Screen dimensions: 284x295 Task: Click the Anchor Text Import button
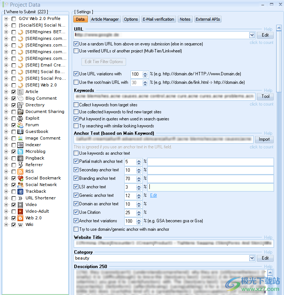tap(264, 139)
